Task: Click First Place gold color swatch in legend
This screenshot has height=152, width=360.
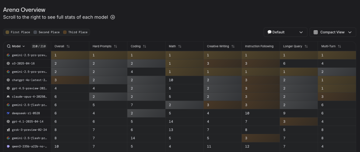Action: [7, 32]
